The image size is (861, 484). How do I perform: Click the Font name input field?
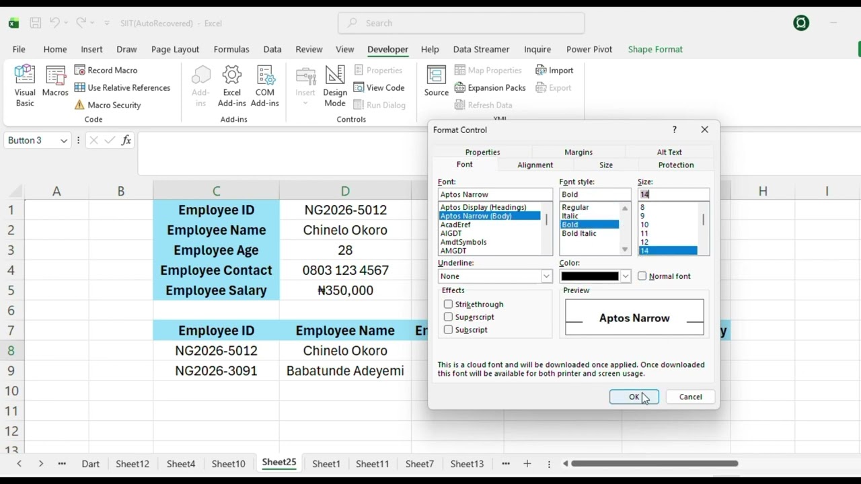[495, 194]
